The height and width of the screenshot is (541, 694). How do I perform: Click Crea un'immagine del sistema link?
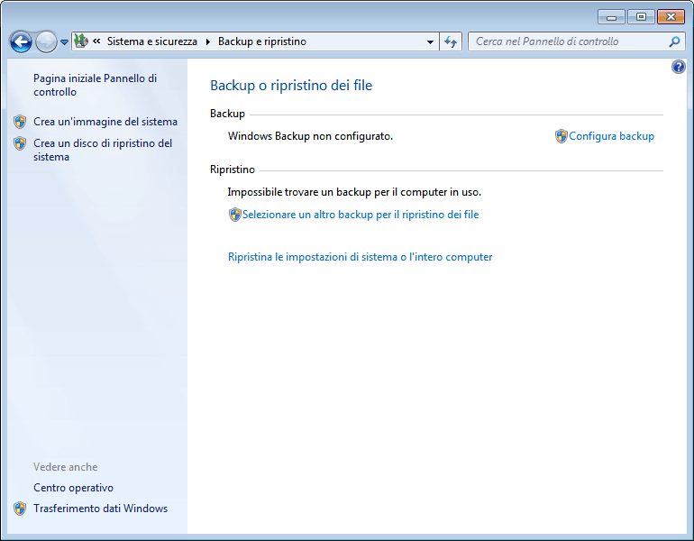click(105, 122)
